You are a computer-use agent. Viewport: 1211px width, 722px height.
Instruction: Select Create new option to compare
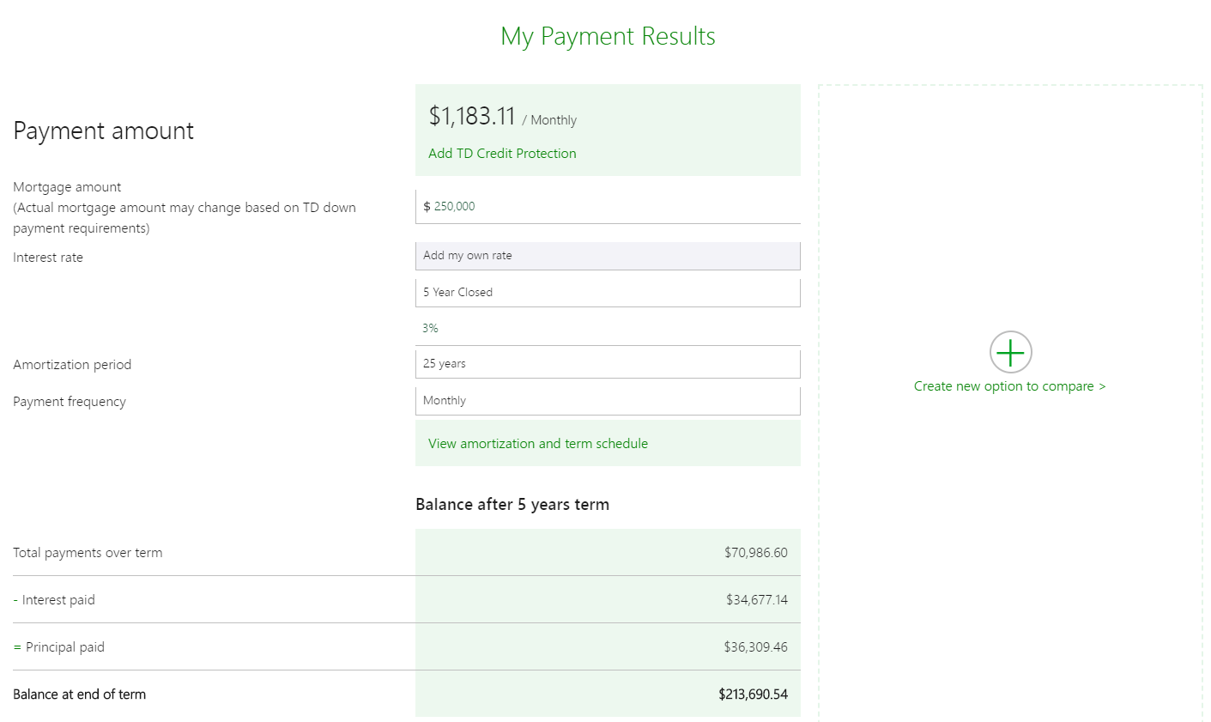coord(1009,385)
